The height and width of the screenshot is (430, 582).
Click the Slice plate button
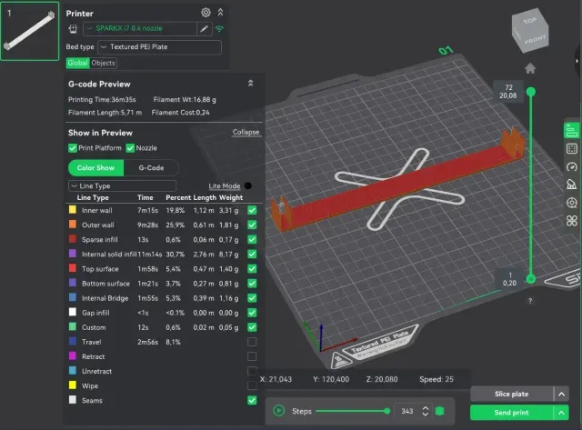coord(511,394)
